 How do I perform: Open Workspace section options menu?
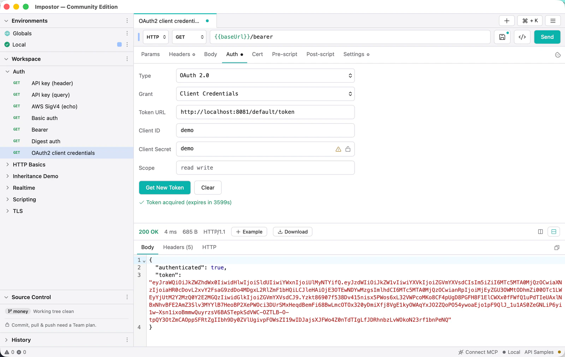(127, 59)
